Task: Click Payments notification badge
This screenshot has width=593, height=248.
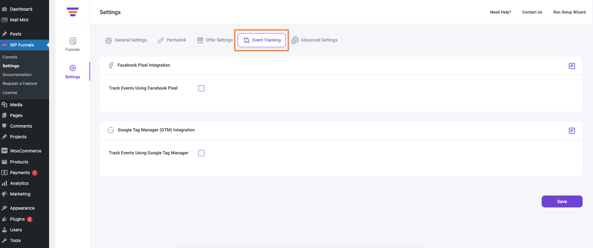Action: pyautogui.click(x=35, y=173)
